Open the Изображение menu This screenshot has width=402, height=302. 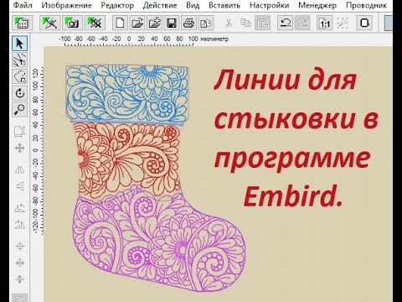(x=66, y=5)
